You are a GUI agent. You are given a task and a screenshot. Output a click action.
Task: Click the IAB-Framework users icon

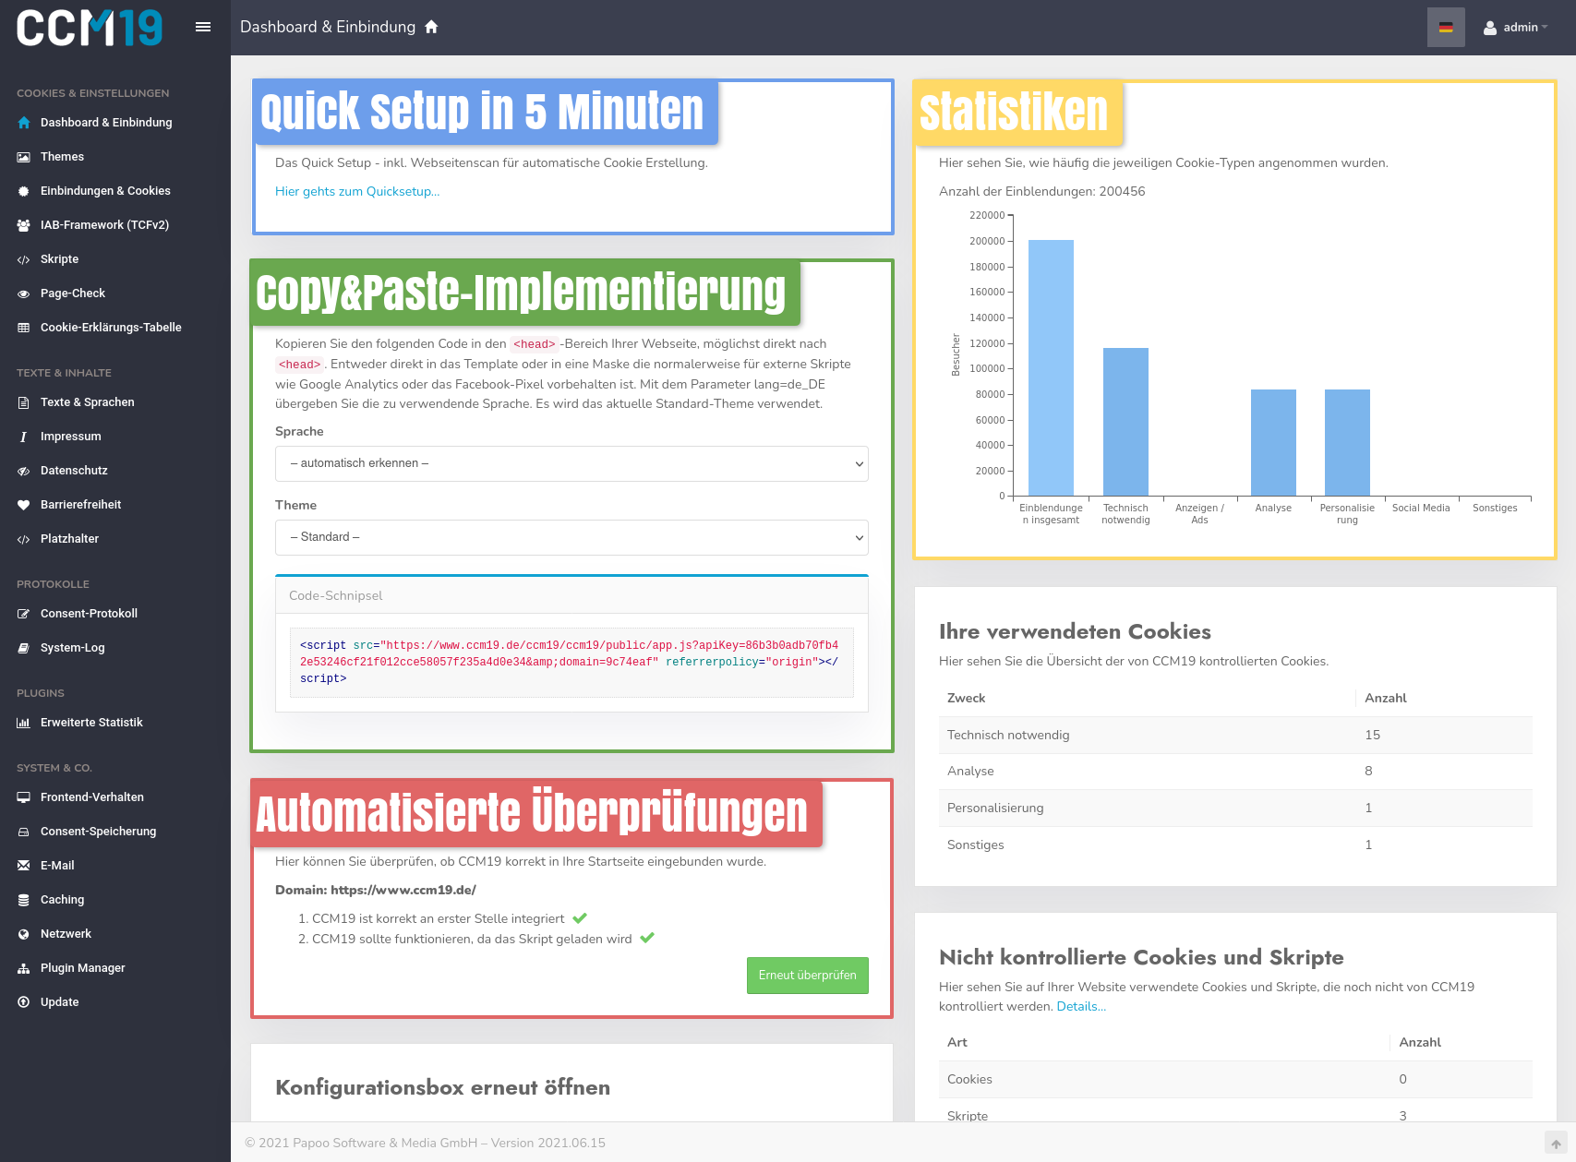pos(24,225)
